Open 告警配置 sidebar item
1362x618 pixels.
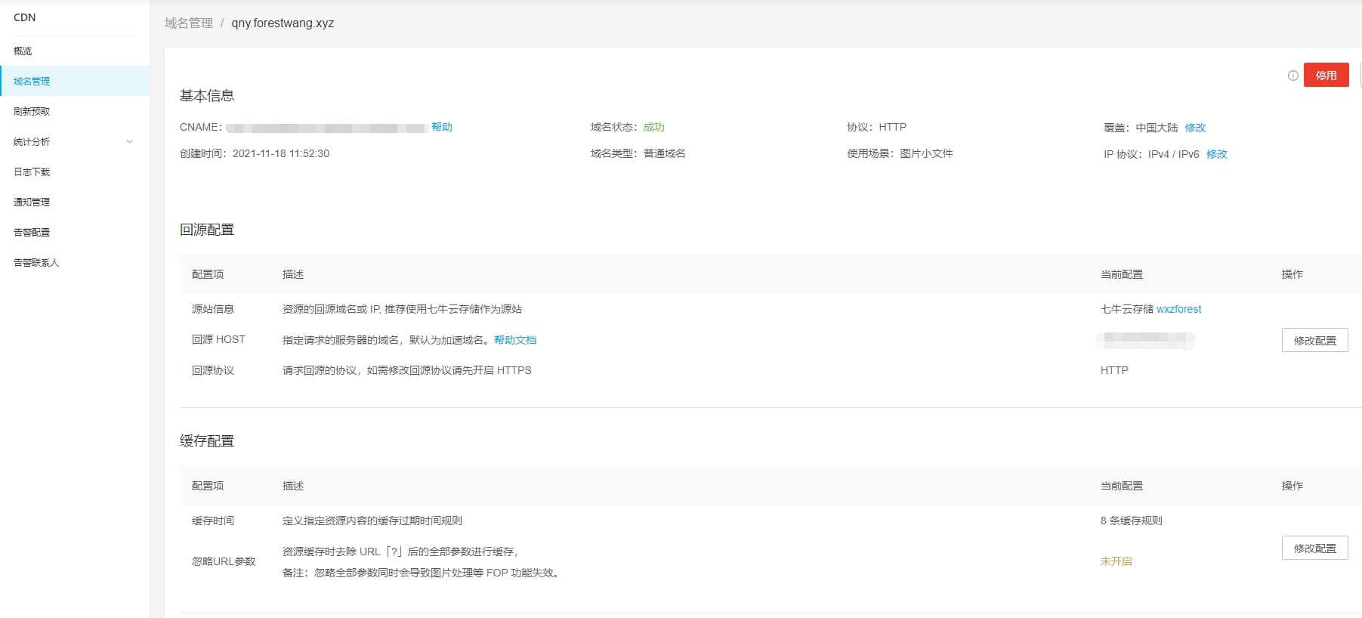(x=32, y=232)
